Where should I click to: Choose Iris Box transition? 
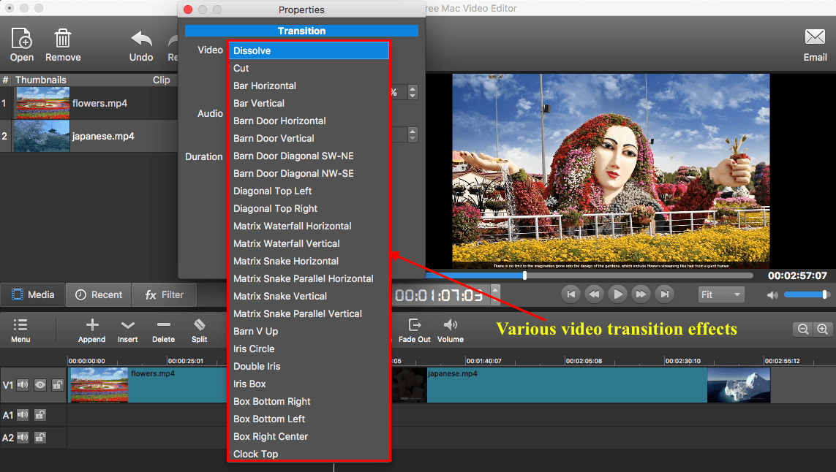pos(309,384)
